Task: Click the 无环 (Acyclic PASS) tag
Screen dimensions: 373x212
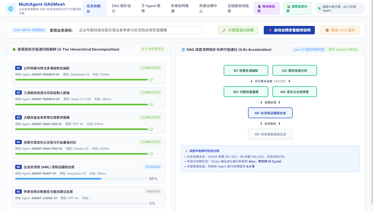Action: click(x=343, y=50)
